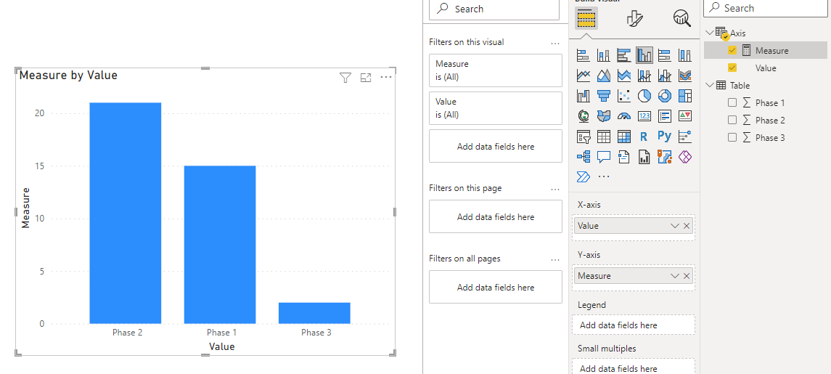Open Filters on this page options
831x374 pixels.
click(555, 189)
